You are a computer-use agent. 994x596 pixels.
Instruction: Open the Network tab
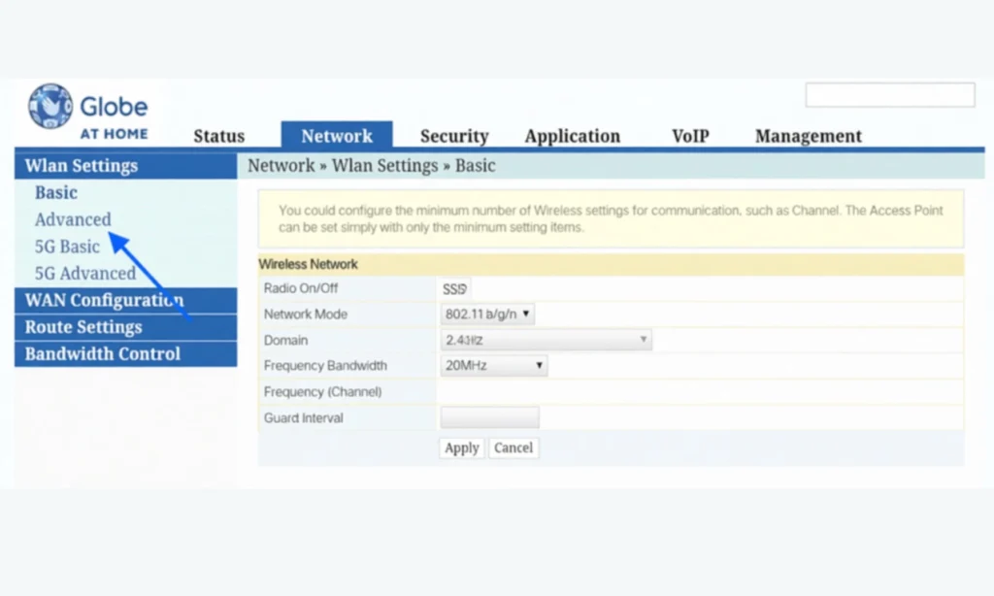[337, 136]
